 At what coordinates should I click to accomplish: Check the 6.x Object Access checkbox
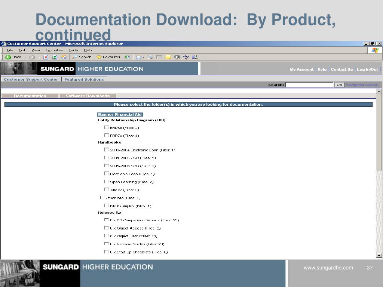coord(107,228)
